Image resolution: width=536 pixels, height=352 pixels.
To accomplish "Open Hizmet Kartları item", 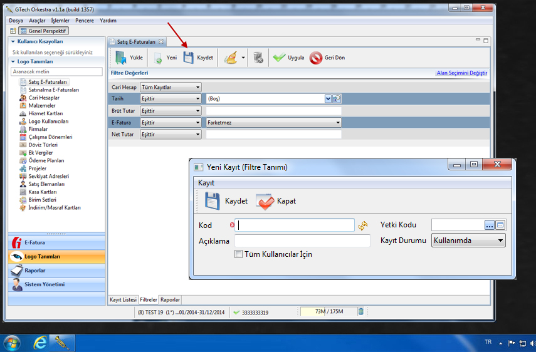I will click(x=46, y=113).
